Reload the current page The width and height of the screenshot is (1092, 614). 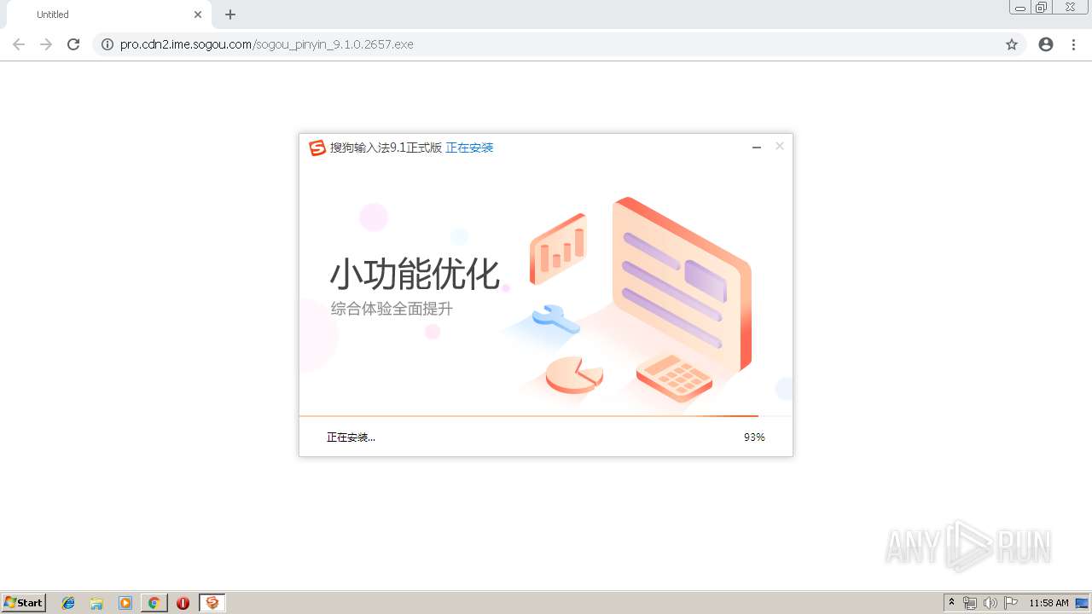click(x=73, y=44)
